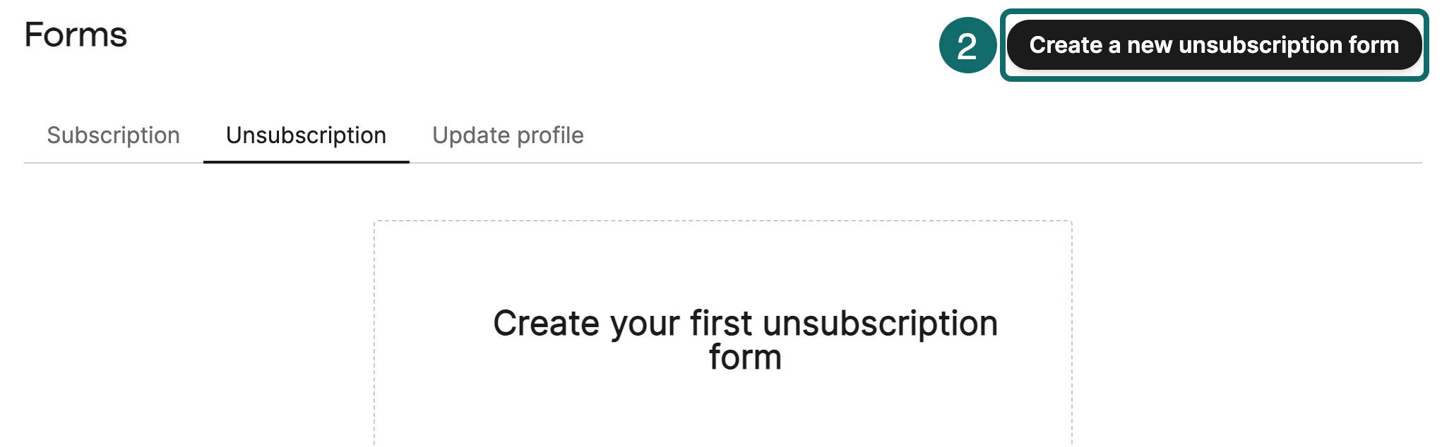Show the Update profile forms

(508, 135)
